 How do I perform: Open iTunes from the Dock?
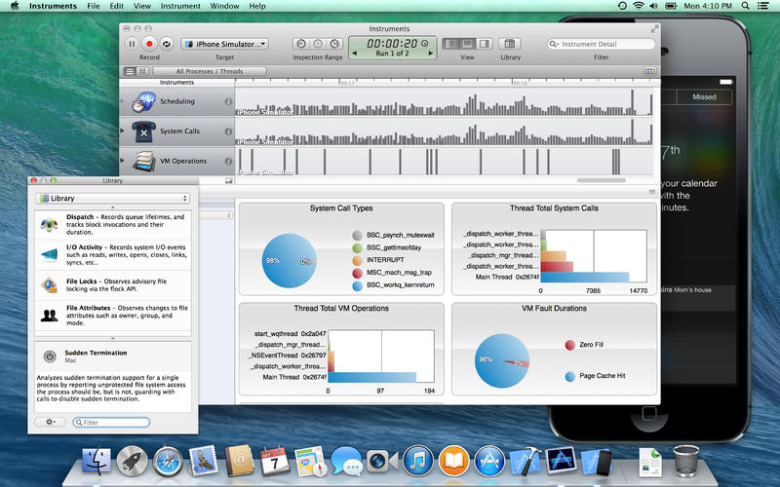418,461
